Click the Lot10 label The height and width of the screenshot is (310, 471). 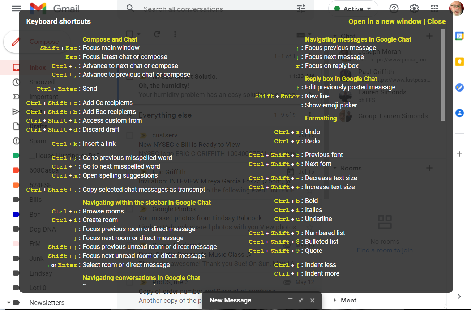click(x=38, y=288)
